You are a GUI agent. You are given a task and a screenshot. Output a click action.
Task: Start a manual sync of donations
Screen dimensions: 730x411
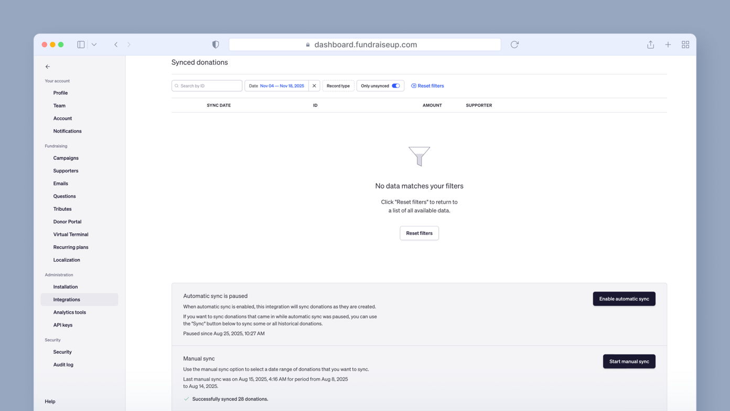click(x=629, y=361)
